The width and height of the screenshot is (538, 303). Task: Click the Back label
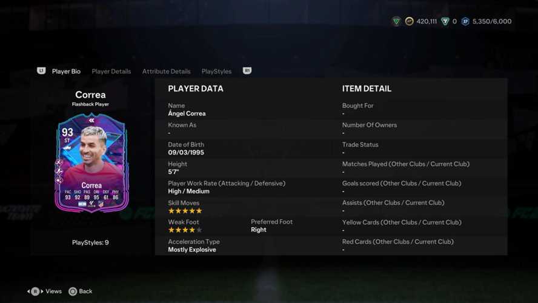pyautogui.click(x=85, y=291)
